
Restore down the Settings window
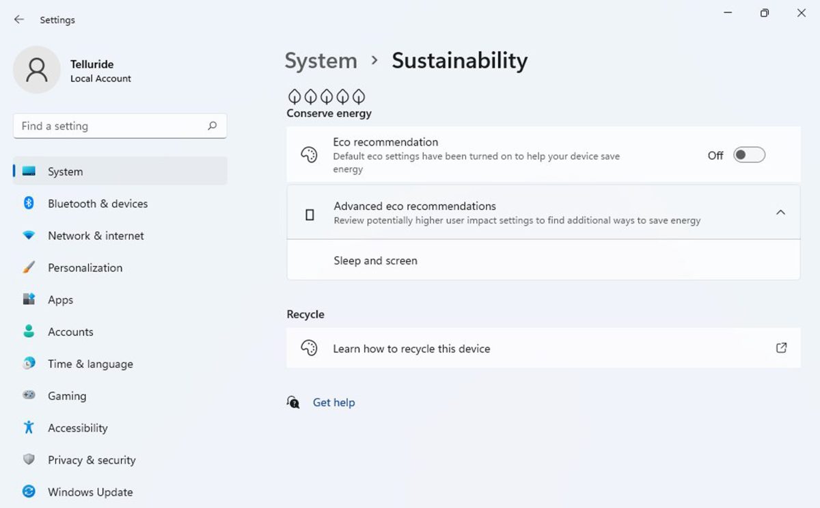coord(765,13)
